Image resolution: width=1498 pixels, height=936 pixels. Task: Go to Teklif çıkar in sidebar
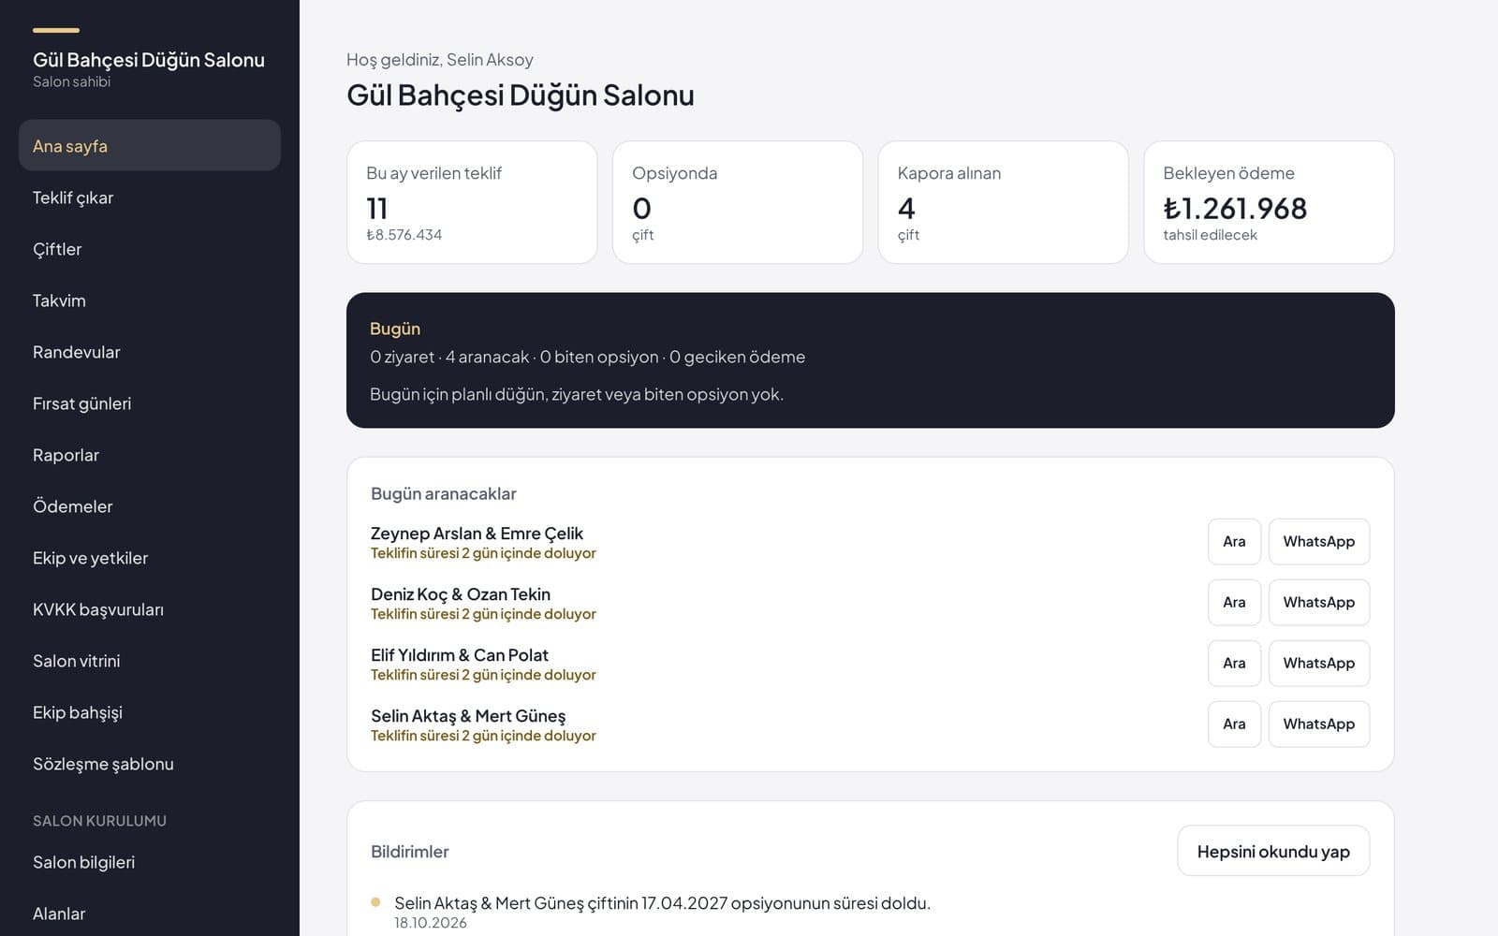pyautogui.click(x=150, y=197)
